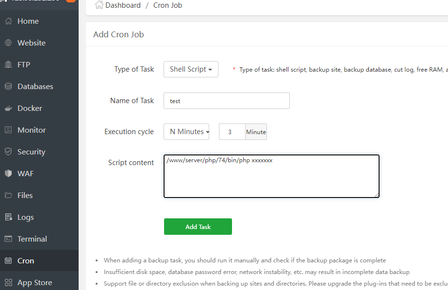The image size is (448, 290).
Task: Click the Terminal icon in sidebar
Action: click(x=8, y=239)
